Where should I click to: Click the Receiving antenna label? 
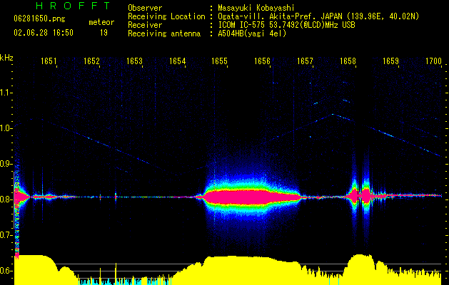click(164, 33)
